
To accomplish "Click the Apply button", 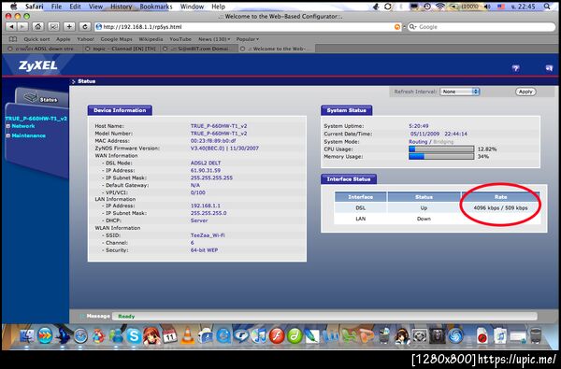I will coord(525,92).
